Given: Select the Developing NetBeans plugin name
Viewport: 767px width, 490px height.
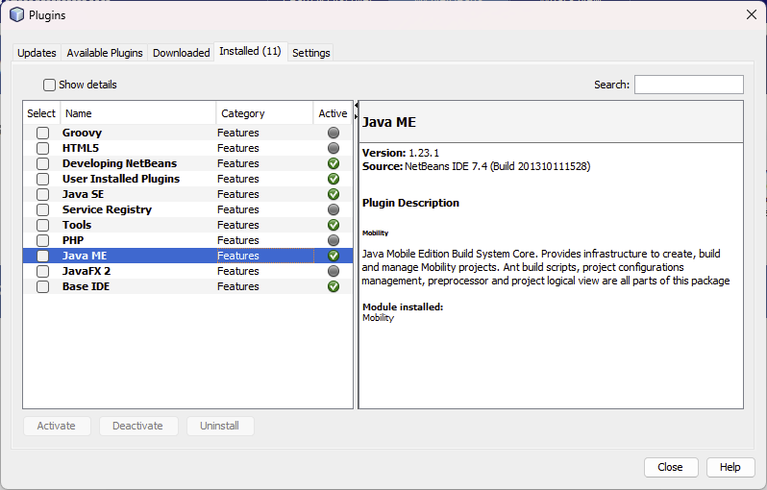Looking at the screenshot, I should [x=119, y=163].
